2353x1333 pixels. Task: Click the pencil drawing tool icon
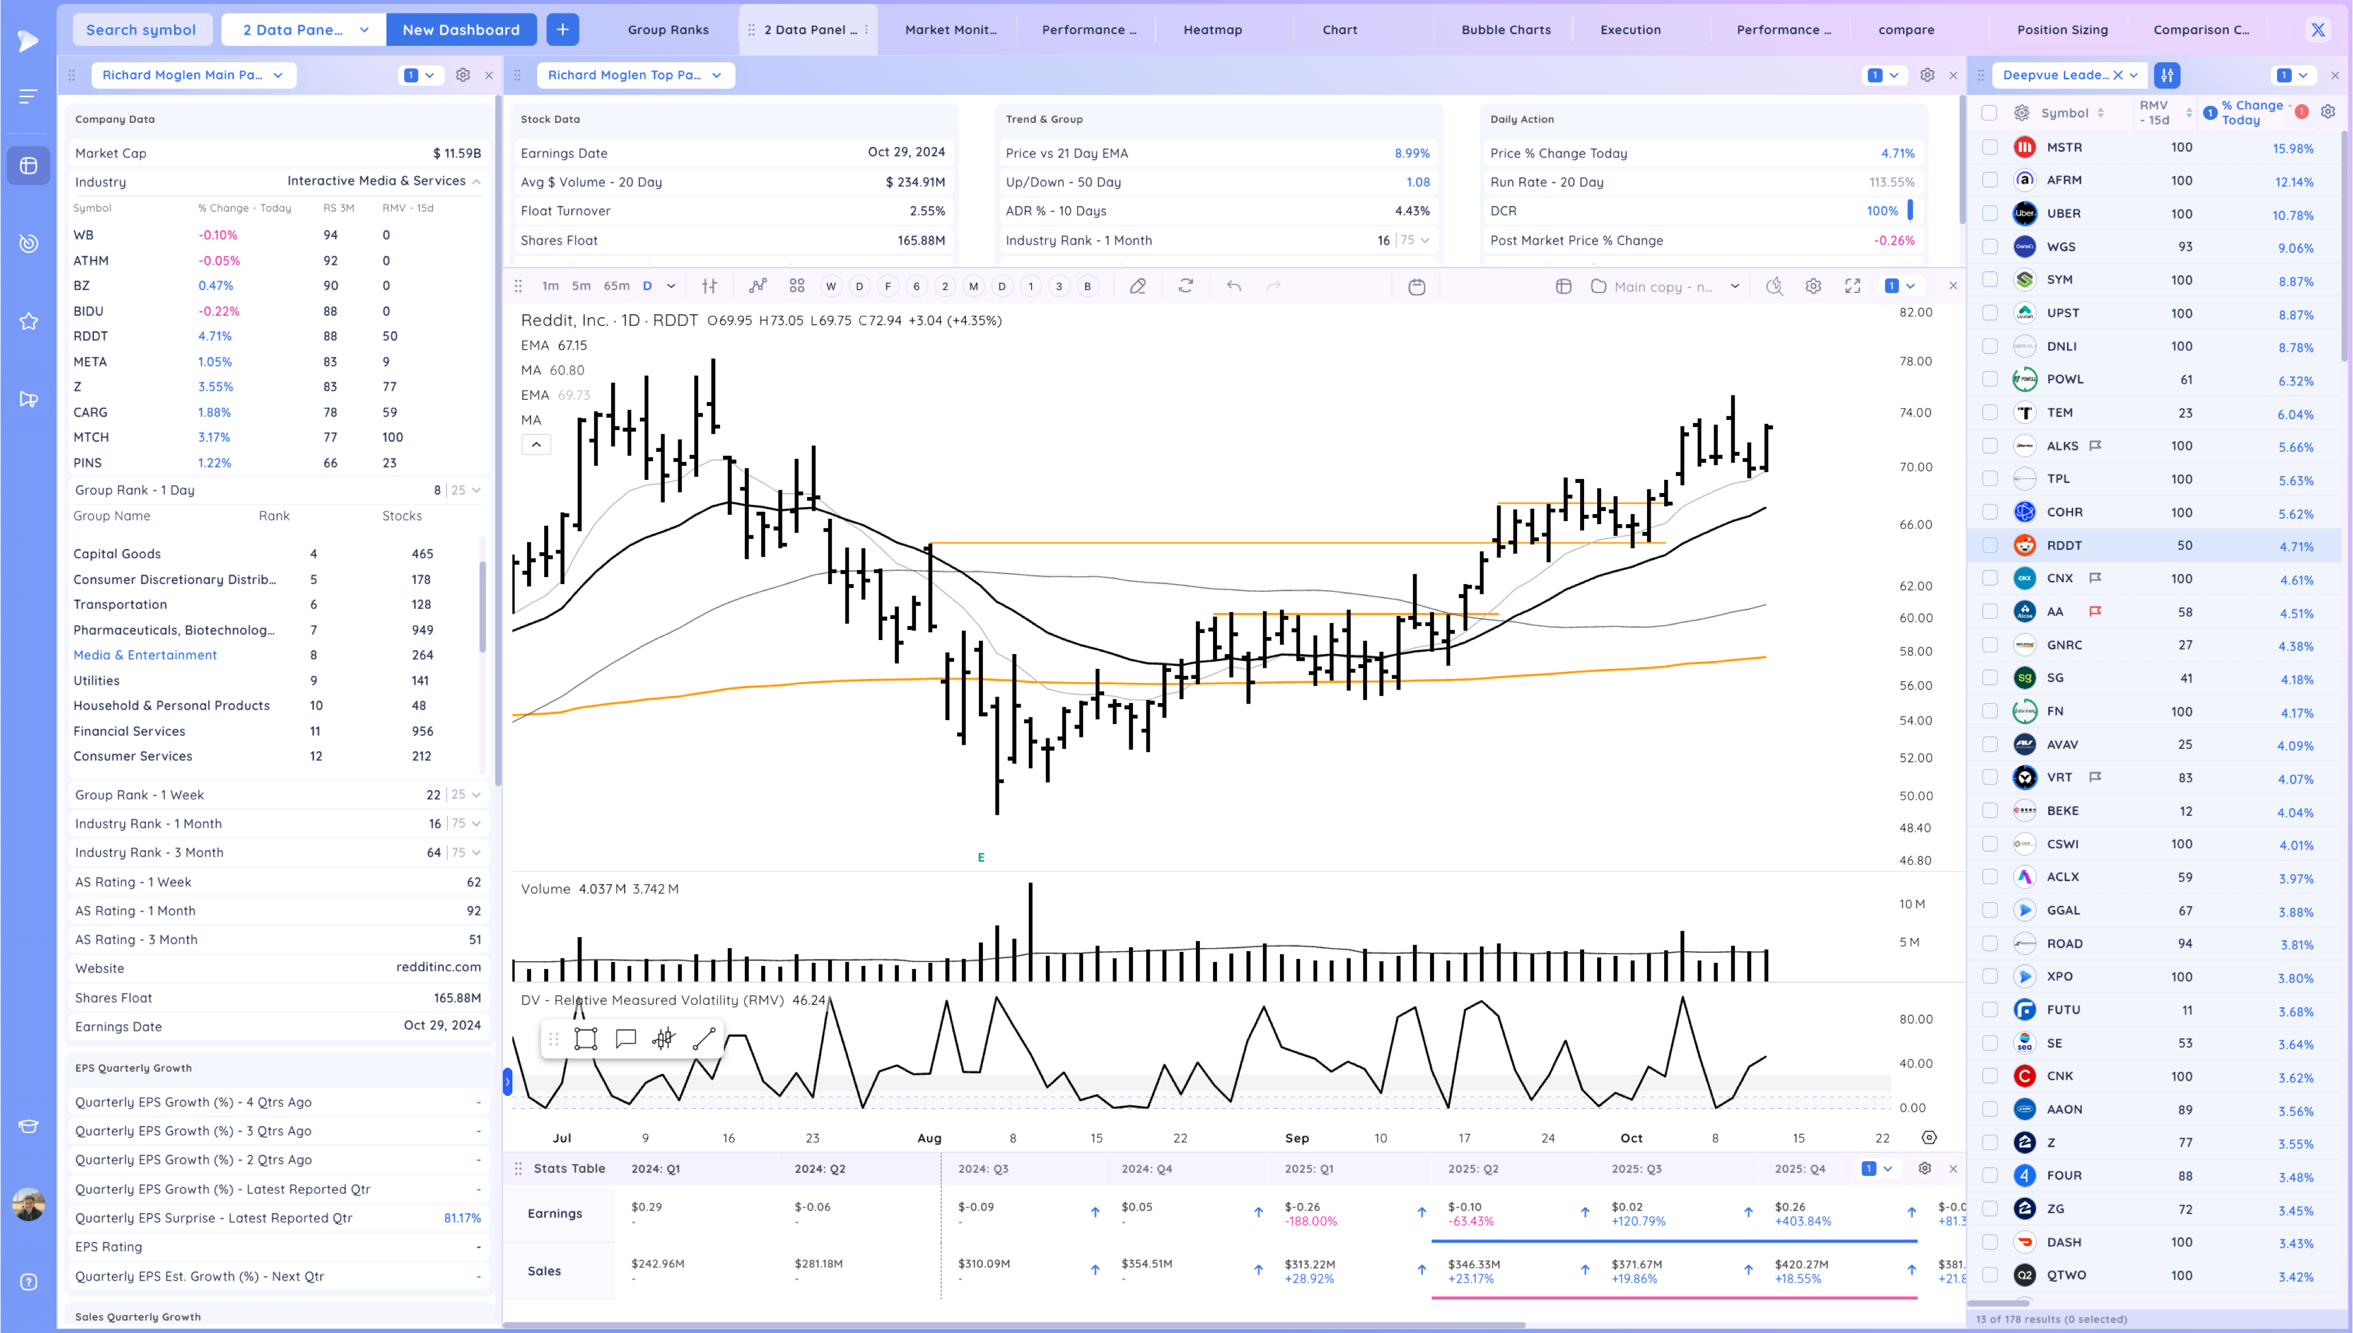coord(1138,286)
